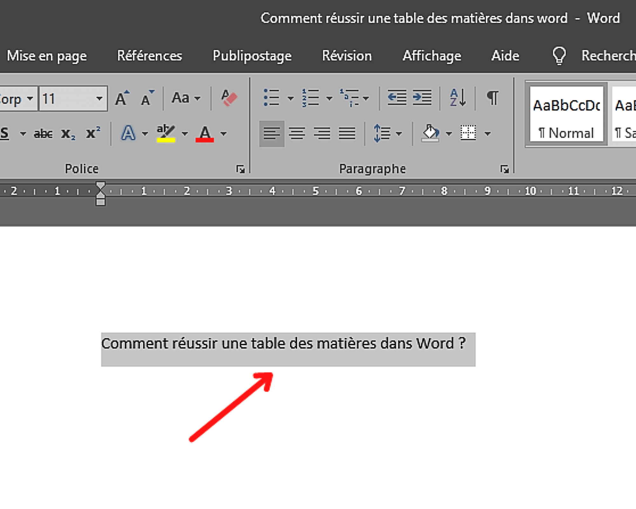Toggle justified paragraph alignment
636x509 pixels.
click(347, 133)
